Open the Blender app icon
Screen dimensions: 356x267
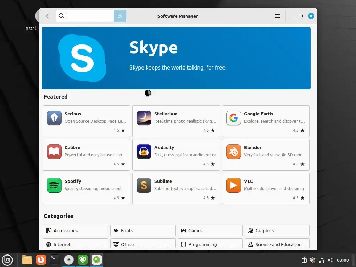pos(233,152)
